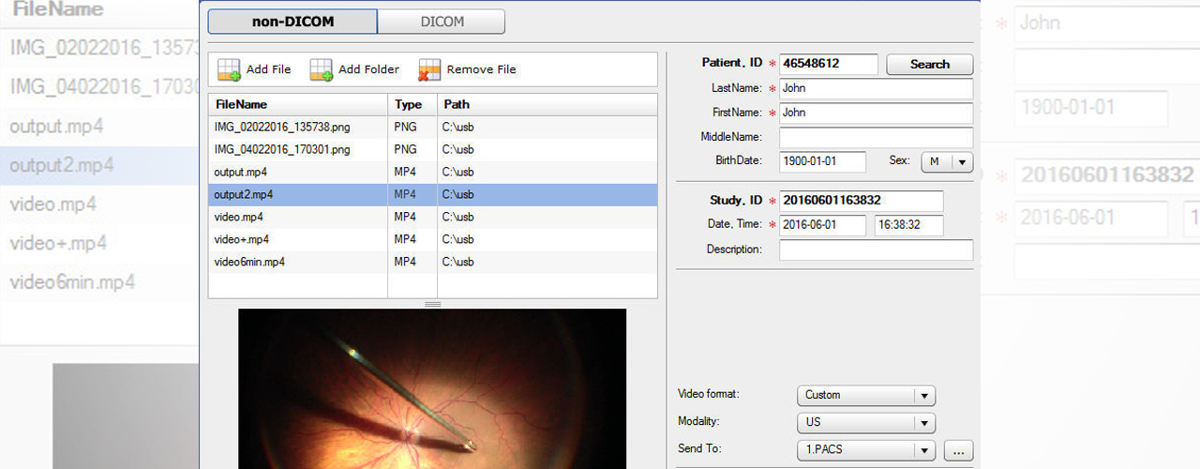Click the Add Folder icon
Viewport: 1200px width, 469px height.
point(322,69)
